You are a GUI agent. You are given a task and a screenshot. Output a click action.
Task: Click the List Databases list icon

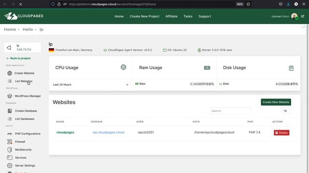(x=10, y=119)
